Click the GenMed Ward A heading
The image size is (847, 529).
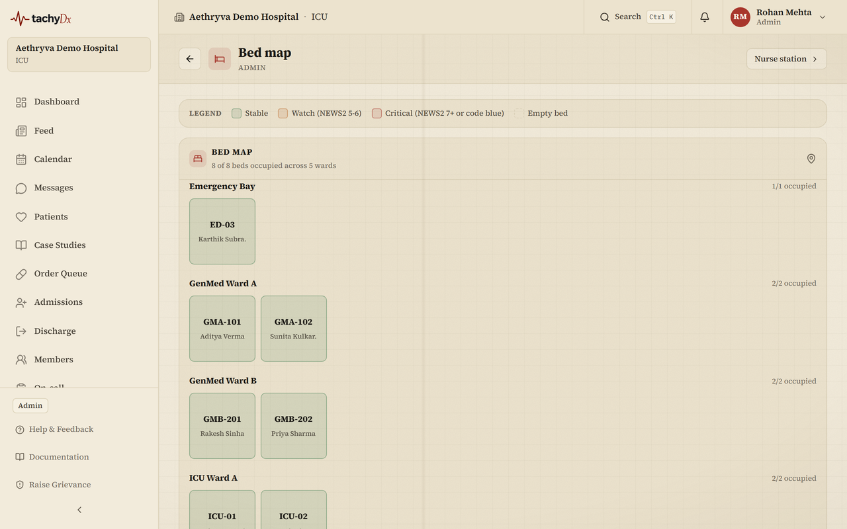click(x=223, y=284)
